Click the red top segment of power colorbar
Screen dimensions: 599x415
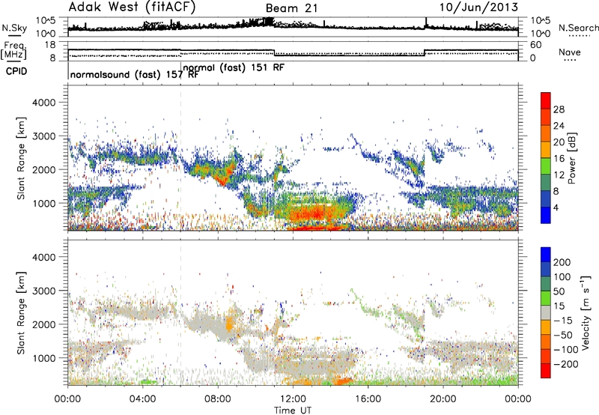pyautogui.click(x=546, y=100)
